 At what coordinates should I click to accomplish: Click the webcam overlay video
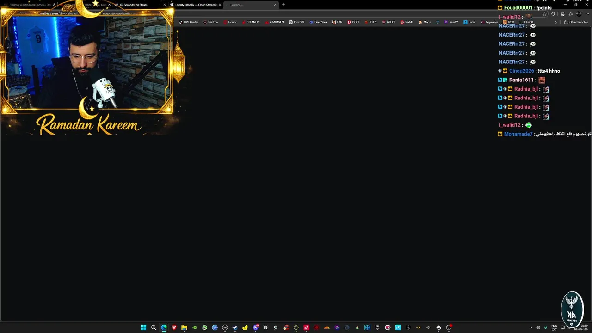pos(88,64)
